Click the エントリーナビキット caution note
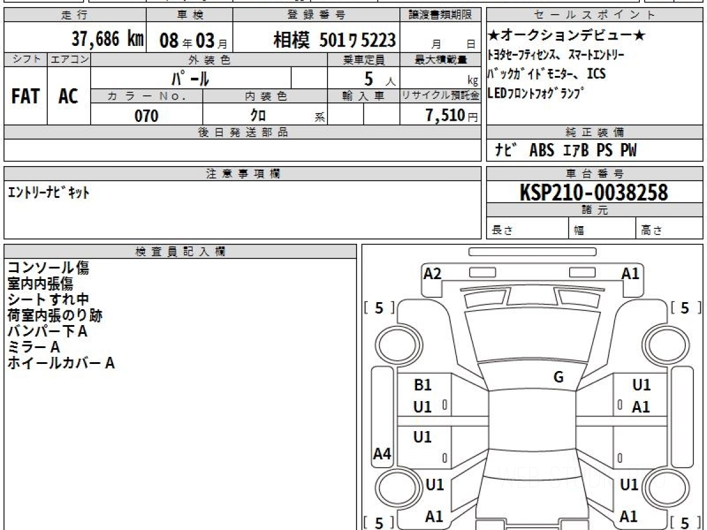Image resolution: width=707 pixels, height=530 pixels. point(49,193)
